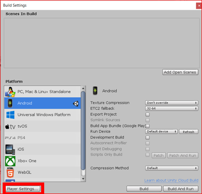Image resolution: width=202 pixels, height=194 pixels.
Task: Open the ETC2 fallback dropdown
Action: pos(172,108)
